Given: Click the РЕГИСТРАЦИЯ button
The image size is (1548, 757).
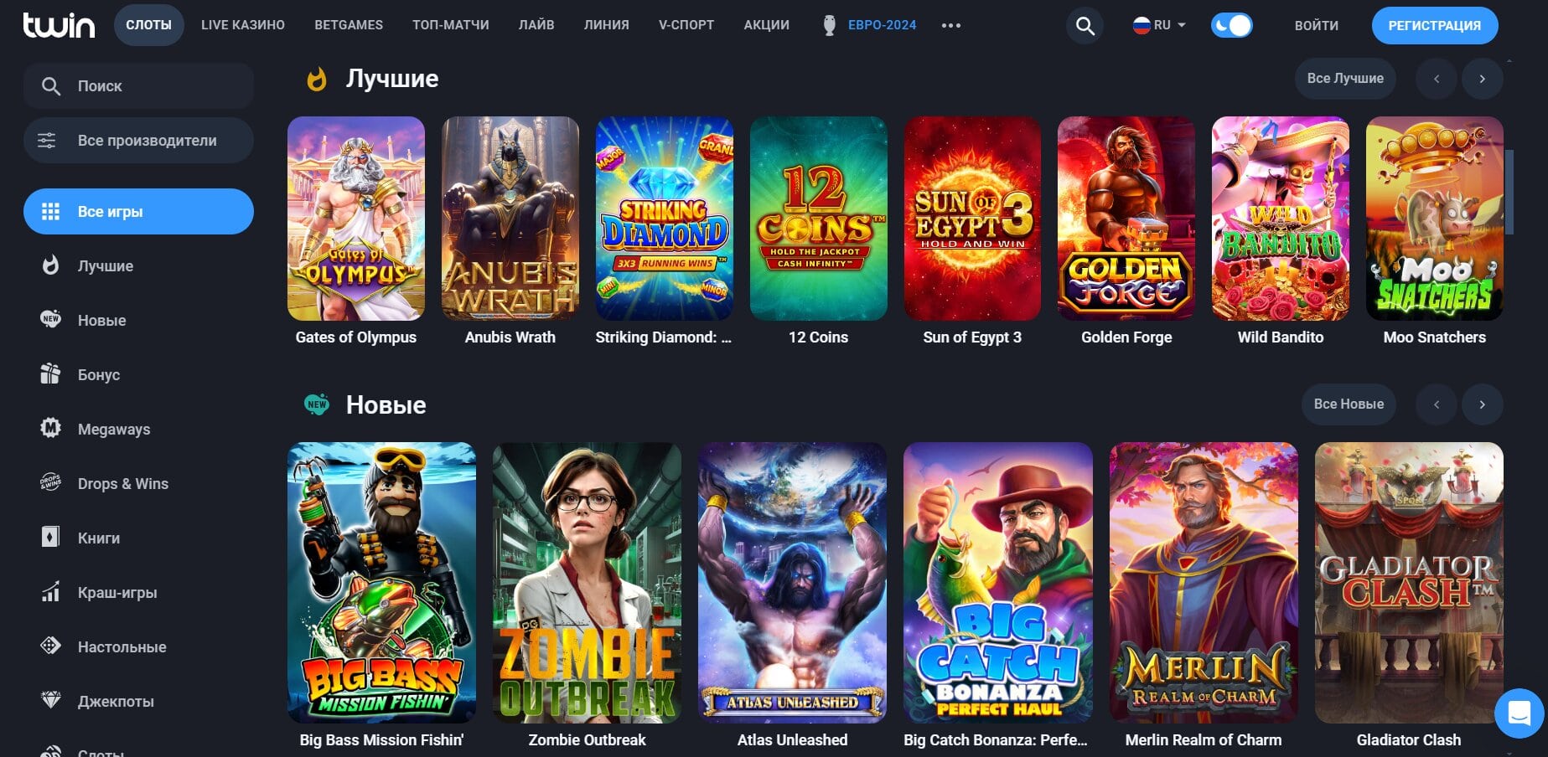Looking at the screenshot, I should pos(1434,25).
